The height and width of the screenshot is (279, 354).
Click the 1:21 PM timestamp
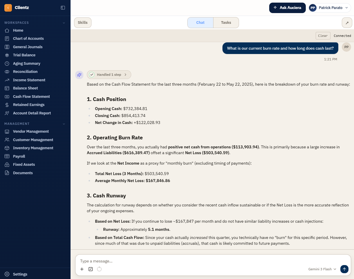tap(330, 59)
